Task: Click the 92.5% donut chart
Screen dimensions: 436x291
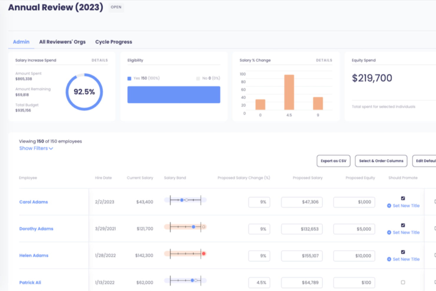Action: [x=84, y=92]
